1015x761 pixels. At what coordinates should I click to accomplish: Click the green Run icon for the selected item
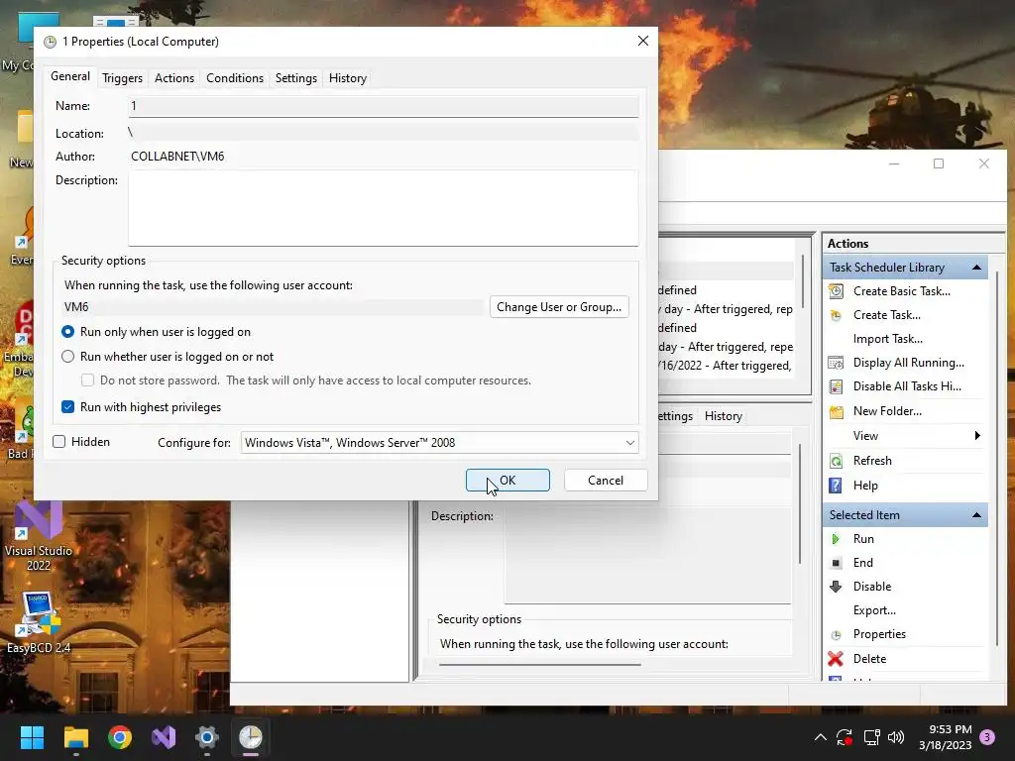pyautogui.click(x=836, y=539)
